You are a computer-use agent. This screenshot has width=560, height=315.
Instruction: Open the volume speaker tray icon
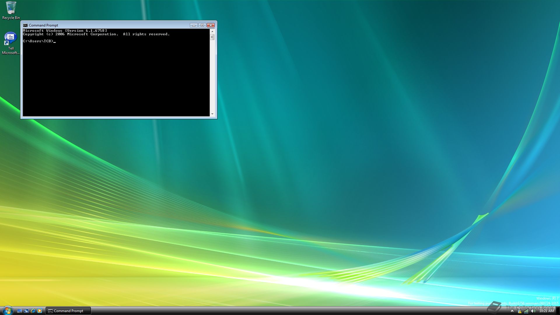coord(533,311)
